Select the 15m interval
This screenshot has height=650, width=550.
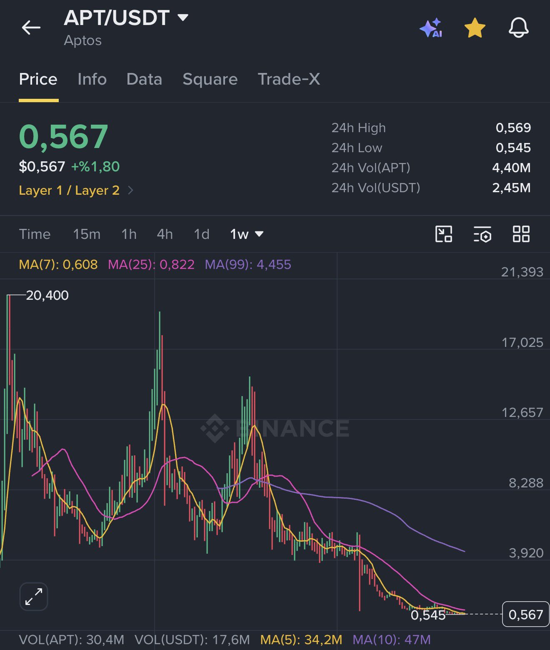(x=87, y=234)
